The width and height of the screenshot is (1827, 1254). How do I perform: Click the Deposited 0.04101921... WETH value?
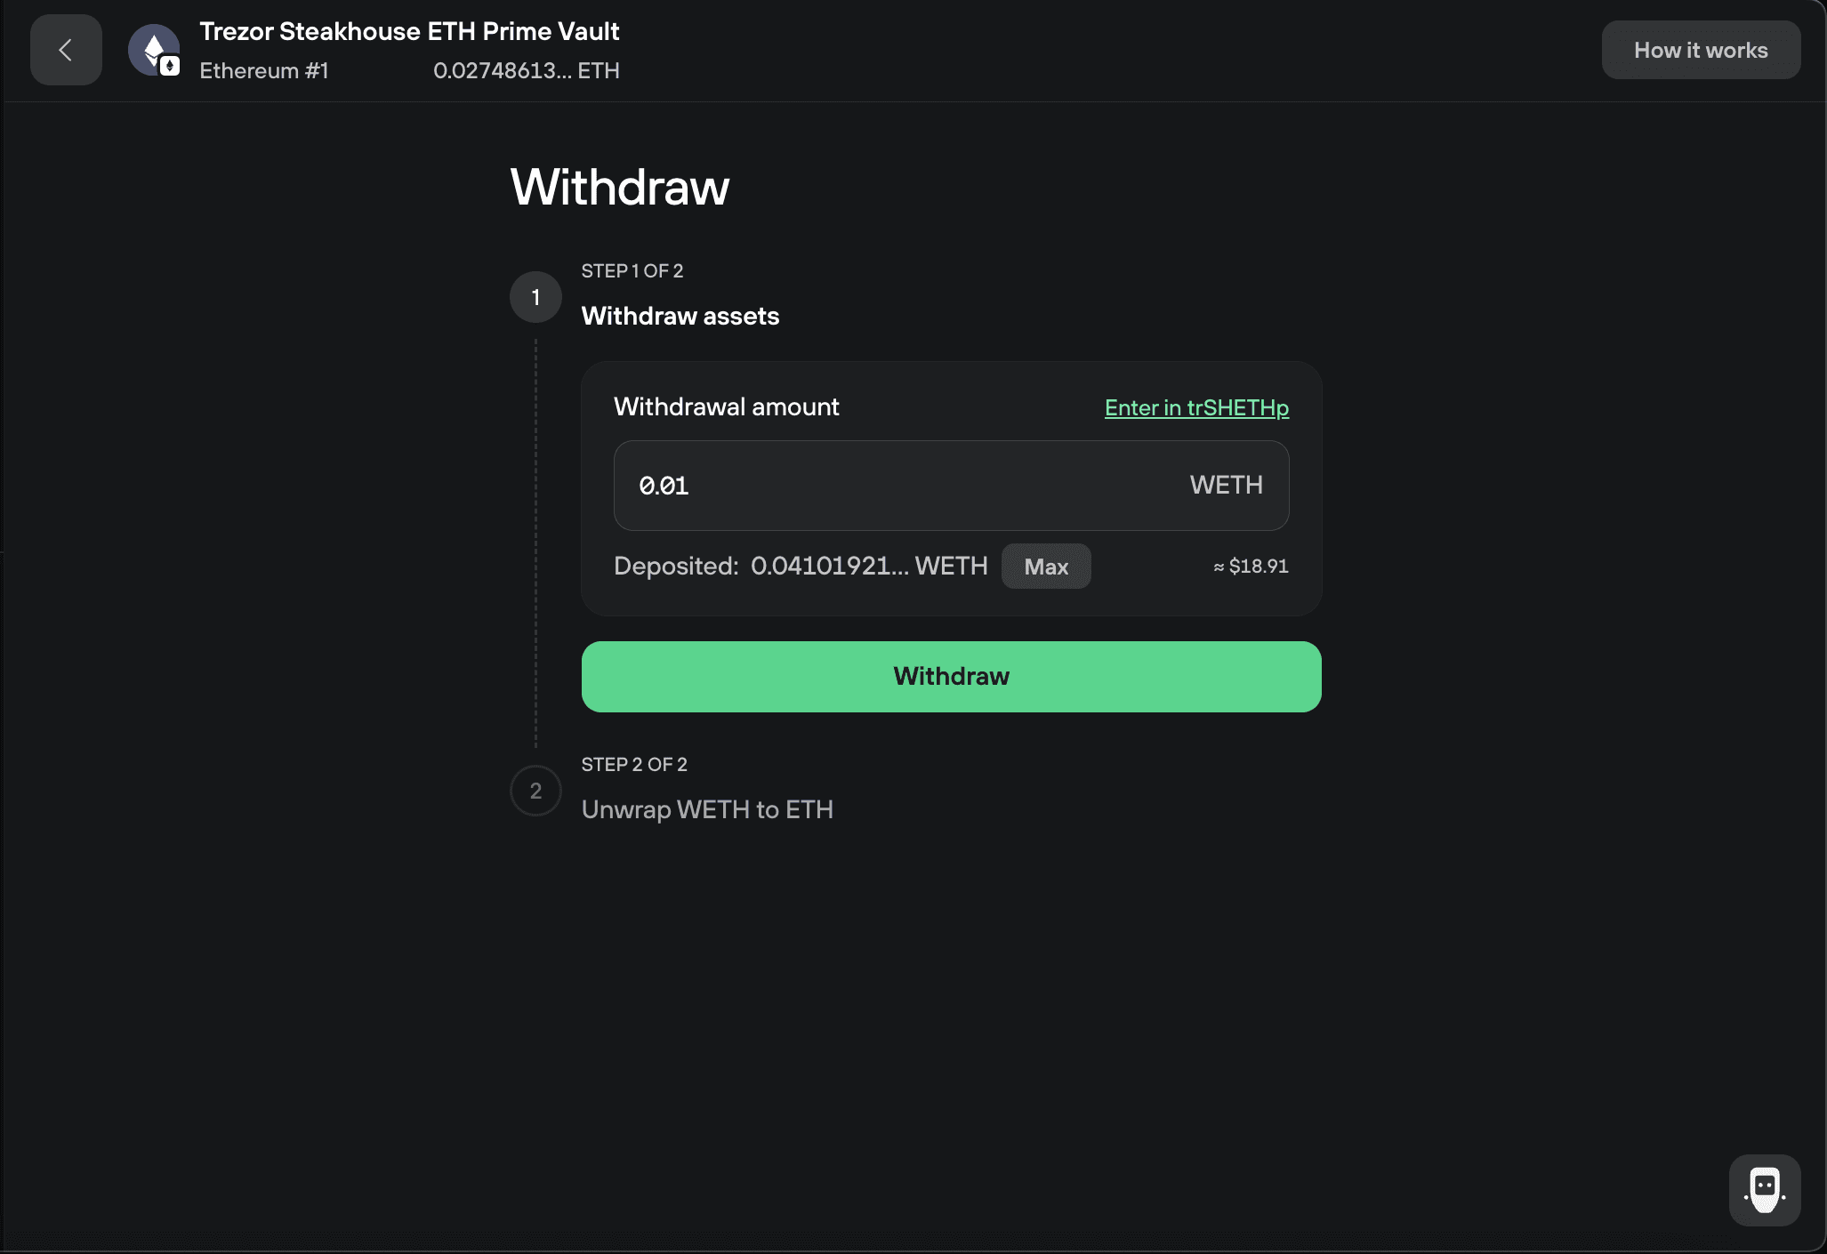tap(869, 566)
